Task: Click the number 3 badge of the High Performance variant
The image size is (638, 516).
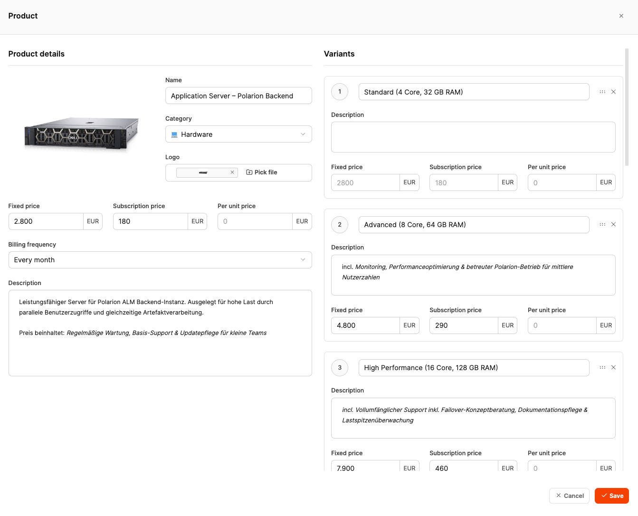Action: coord(340,368)
